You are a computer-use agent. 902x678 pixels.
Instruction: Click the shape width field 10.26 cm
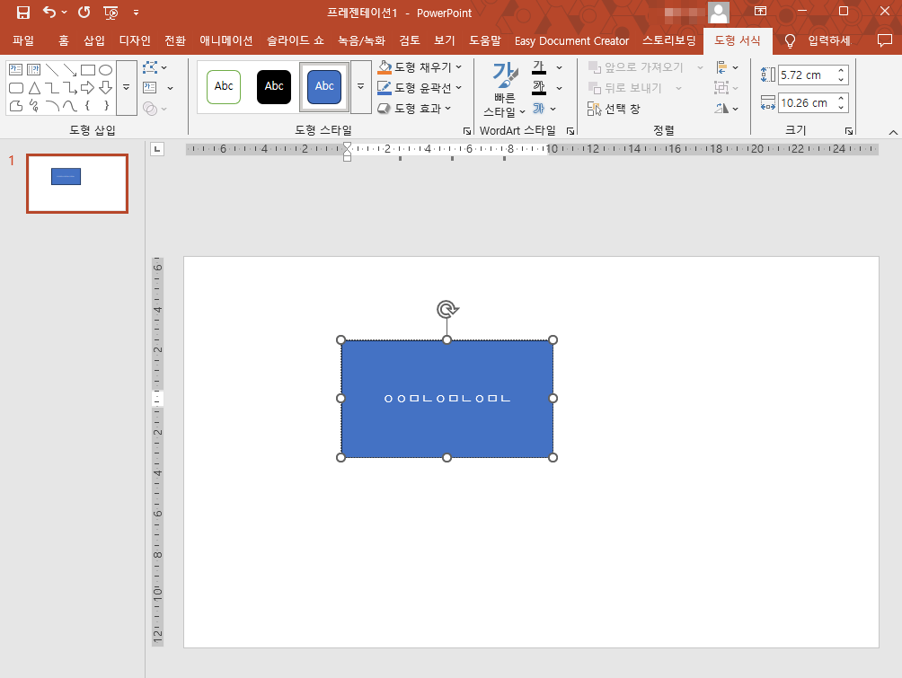click(x=807, y=103)
